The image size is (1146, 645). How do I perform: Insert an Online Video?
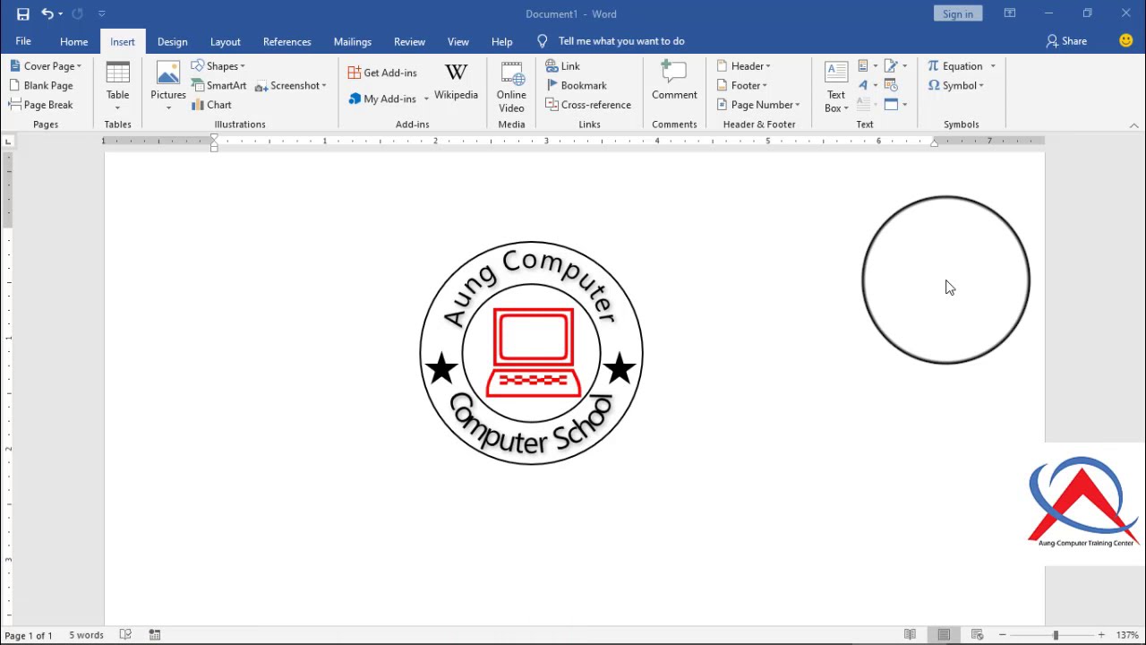pyautogui.click(x=511, y=87)
